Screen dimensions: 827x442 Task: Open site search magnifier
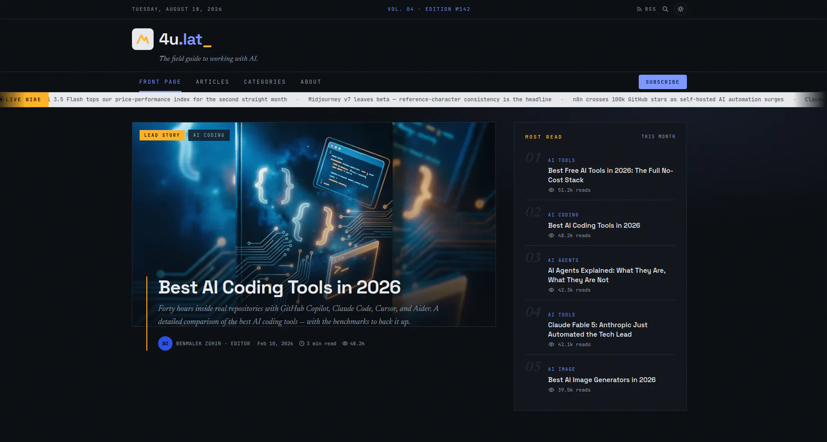coord(665,9)
